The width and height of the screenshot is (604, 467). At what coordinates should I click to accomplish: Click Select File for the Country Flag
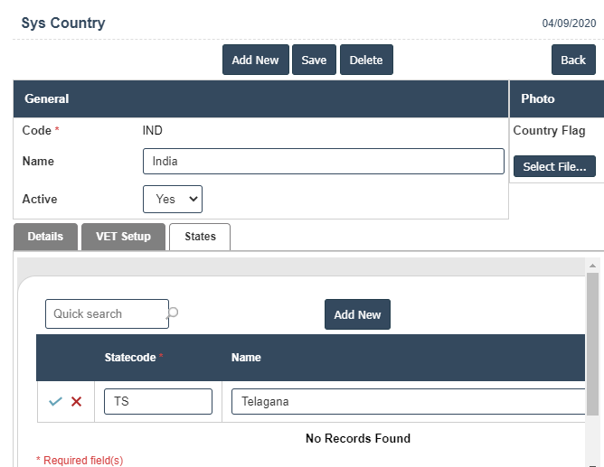pos(555,166)
